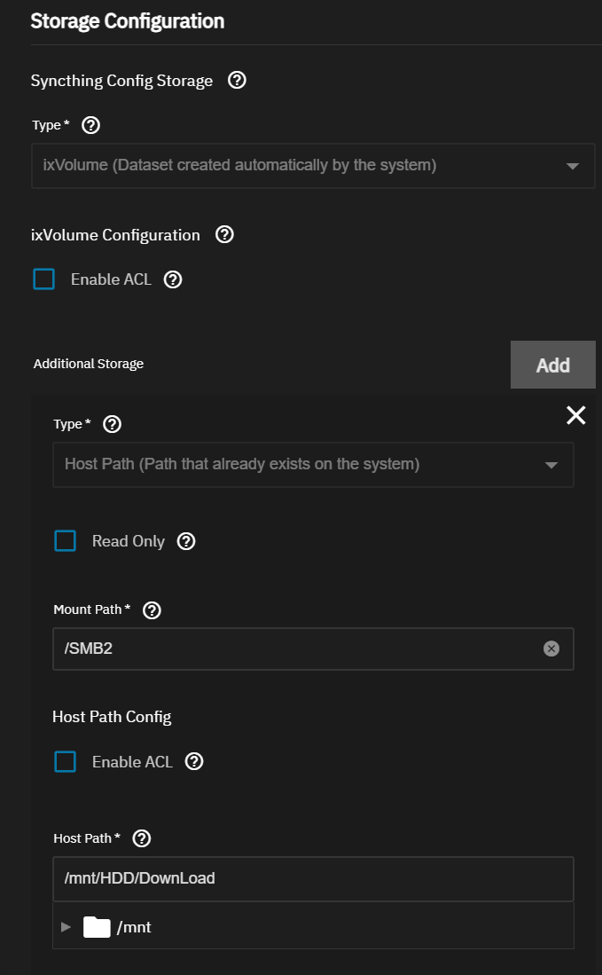Tick the Read Only checkbox
Screen dimensions: 602x975
point(66,541)
